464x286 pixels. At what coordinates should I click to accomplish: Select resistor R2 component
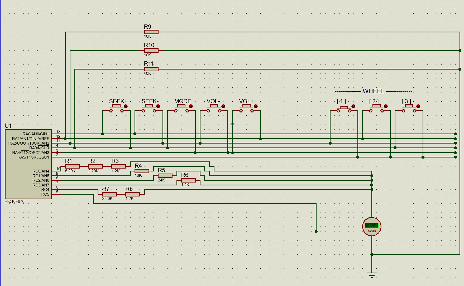pyautogui.click(x=95, y=166)
